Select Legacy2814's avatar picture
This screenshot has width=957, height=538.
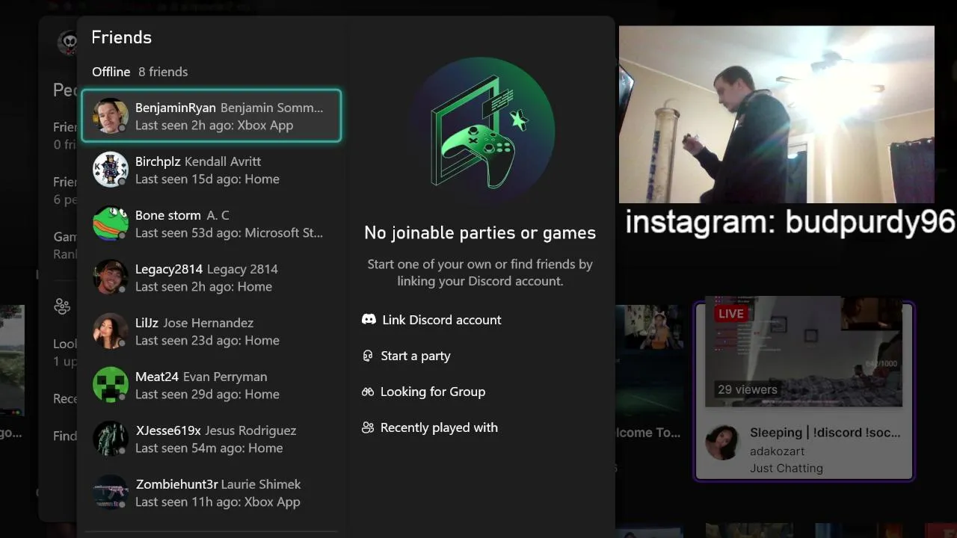point(111,277)
